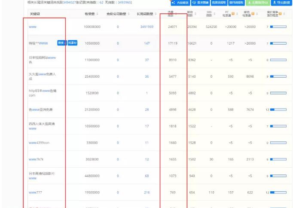Expand the blue 搜索 dropdown in keyword row
The width and height of the screenshot is (293, 208).
[62, 43]
